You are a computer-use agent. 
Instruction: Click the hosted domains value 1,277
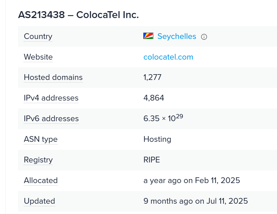[x=152, y=77]
